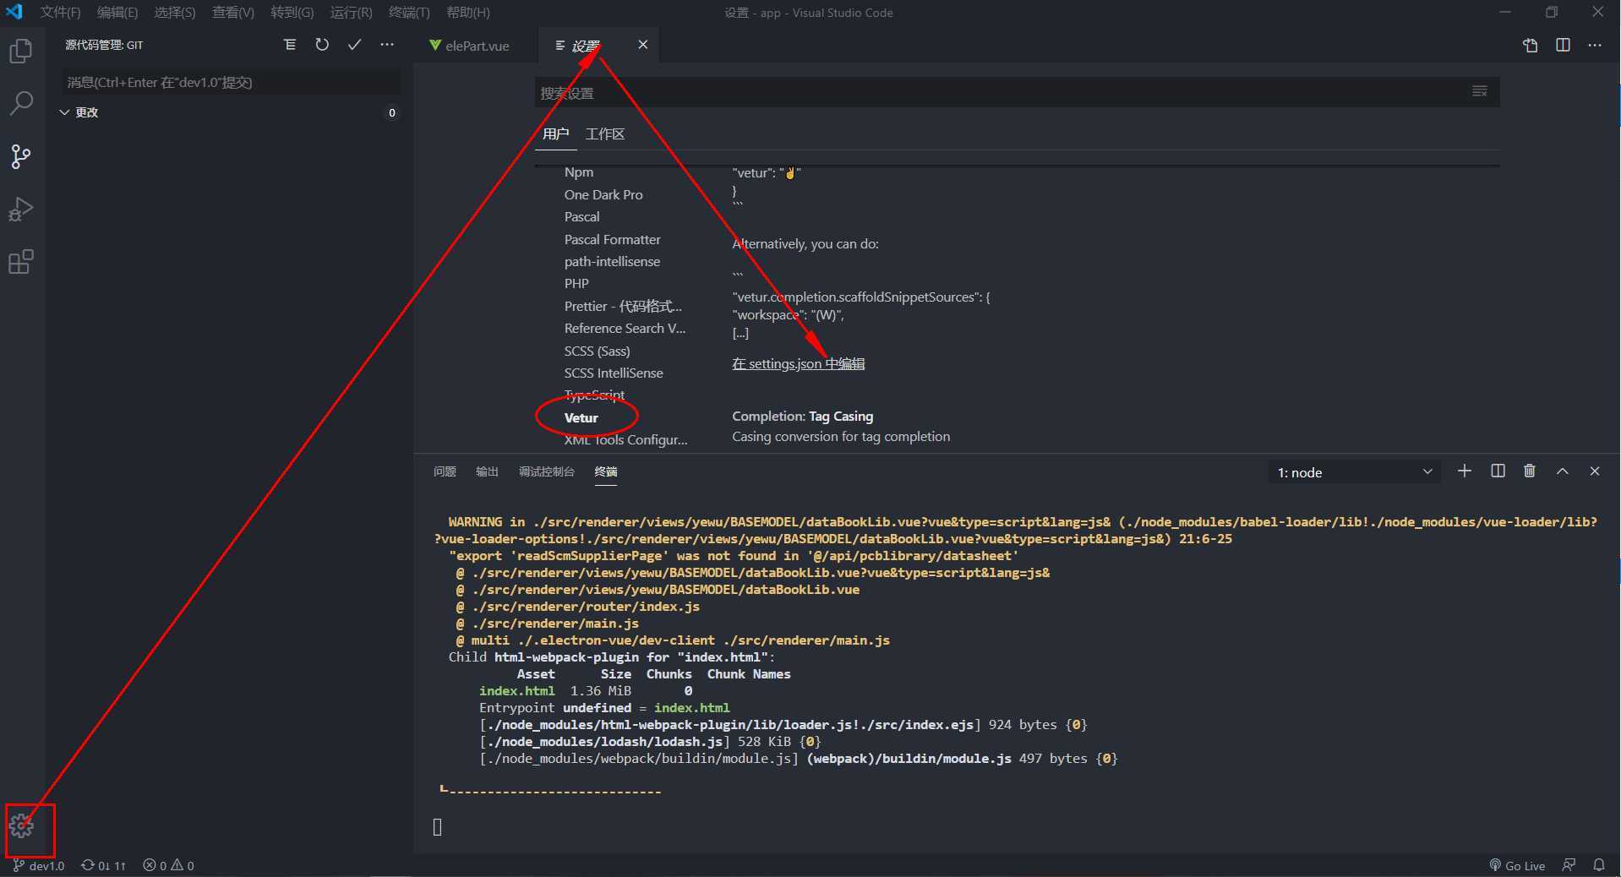This screenshot has width=1621, height=877.
Task: Refresh the source control panel
Action: click(x=322, y=45)
